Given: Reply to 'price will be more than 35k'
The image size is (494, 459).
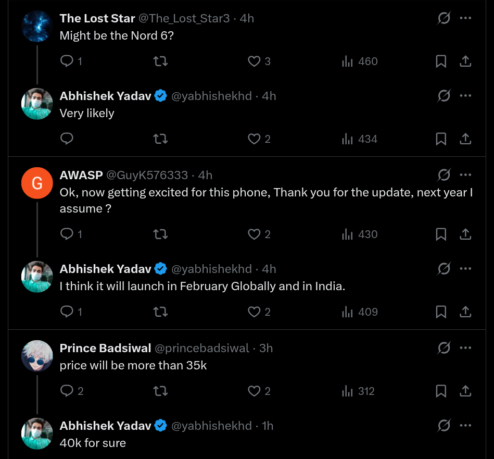Looking at the screenshot, I should [x=67, y=391].
